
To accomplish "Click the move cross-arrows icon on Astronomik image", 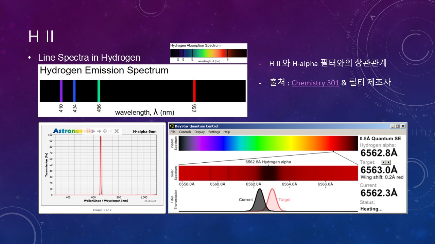I will click(x=105, y=131).
